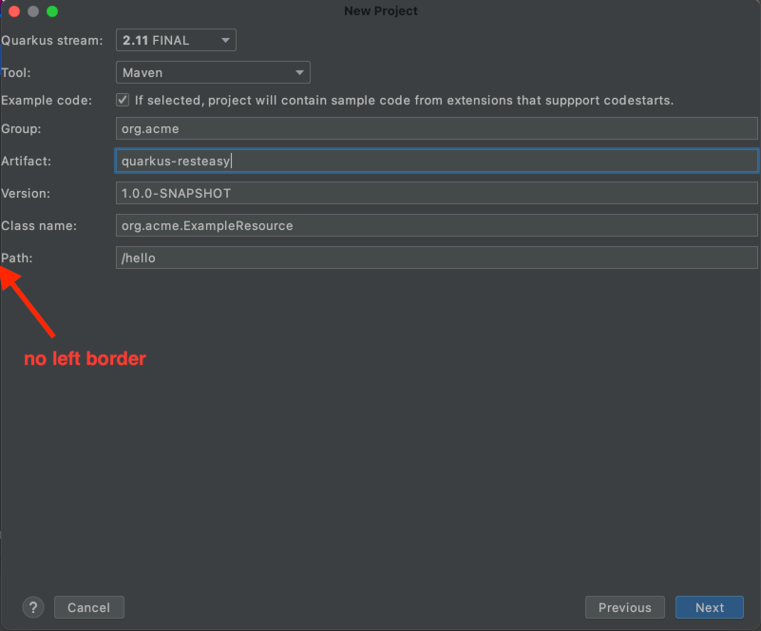Toggle the Example code checkbox
The image size is (761, 631).
[x=123, y=100]
